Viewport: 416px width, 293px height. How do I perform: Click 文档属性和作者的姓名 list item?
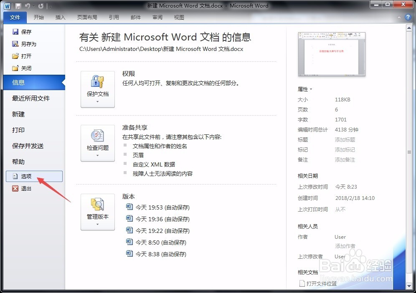click(160, 146)
